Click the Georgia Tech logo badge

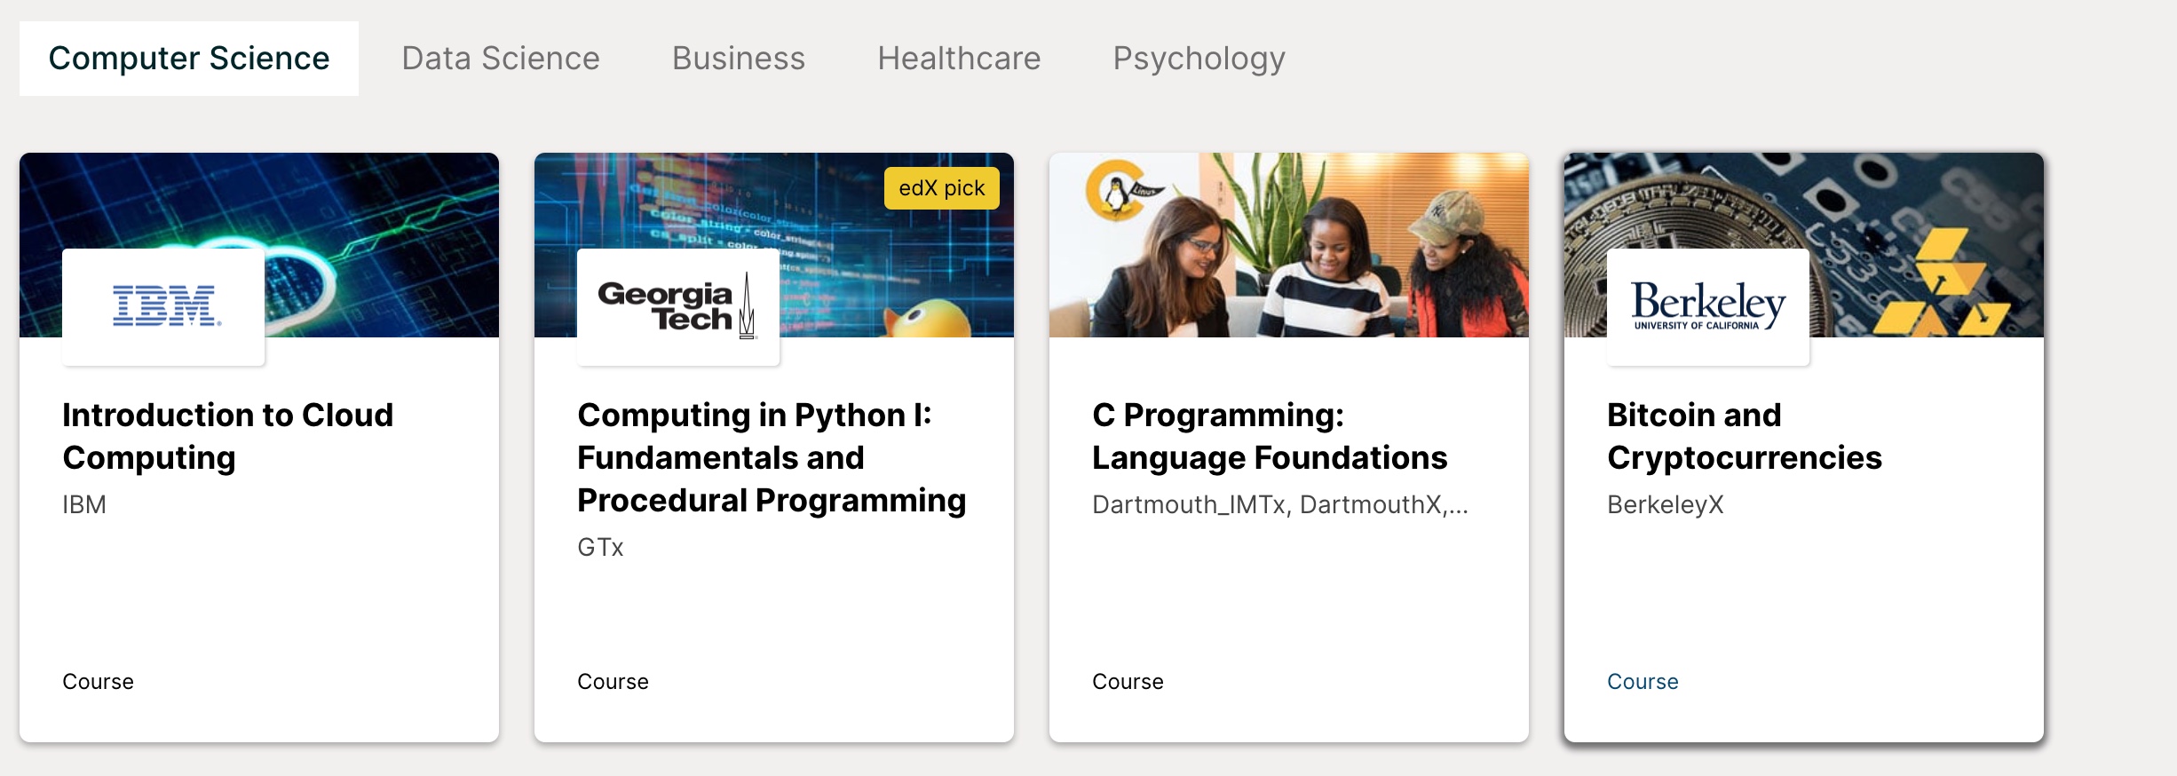coord(678,306)
